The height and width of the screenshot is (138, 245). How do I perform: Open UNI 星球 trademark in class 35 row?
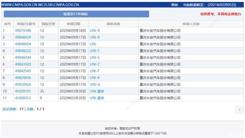(97, 91)
